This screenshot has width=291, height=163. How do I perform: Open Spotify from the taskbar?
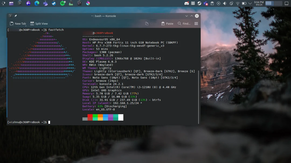pyautogui.click(x=62, y=3)
